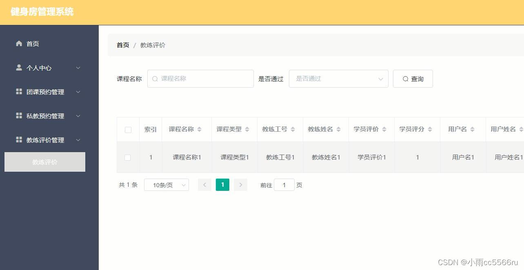Click the 共 1 条 total count text
The image size is (524, 270).
[128, 185]
